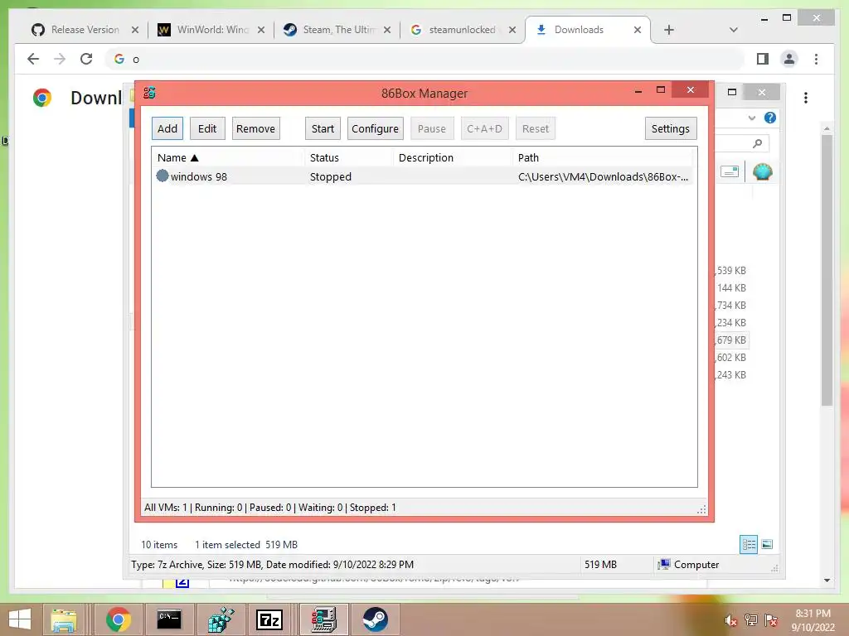This screenshot has height=636, width=849.
Task: Open Command Prompt from the taskbar
Action: pyautogui.click(x=169, y=619)
